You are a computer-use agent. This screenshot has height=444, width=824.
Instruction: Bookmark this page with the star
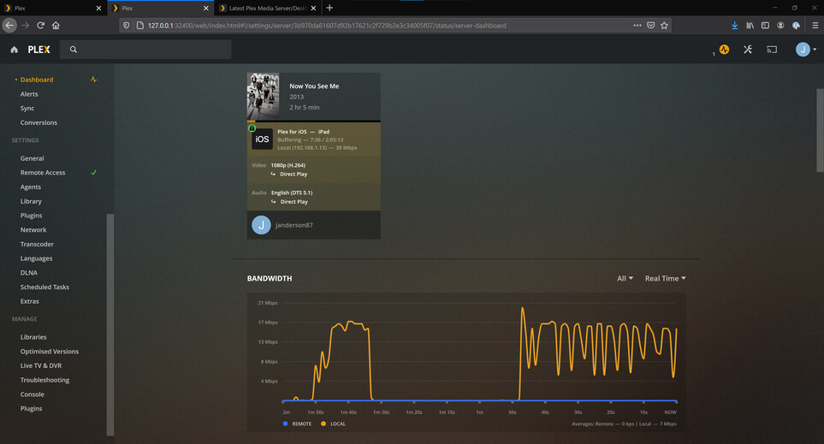pyautogui.click(x=664, y=25)
